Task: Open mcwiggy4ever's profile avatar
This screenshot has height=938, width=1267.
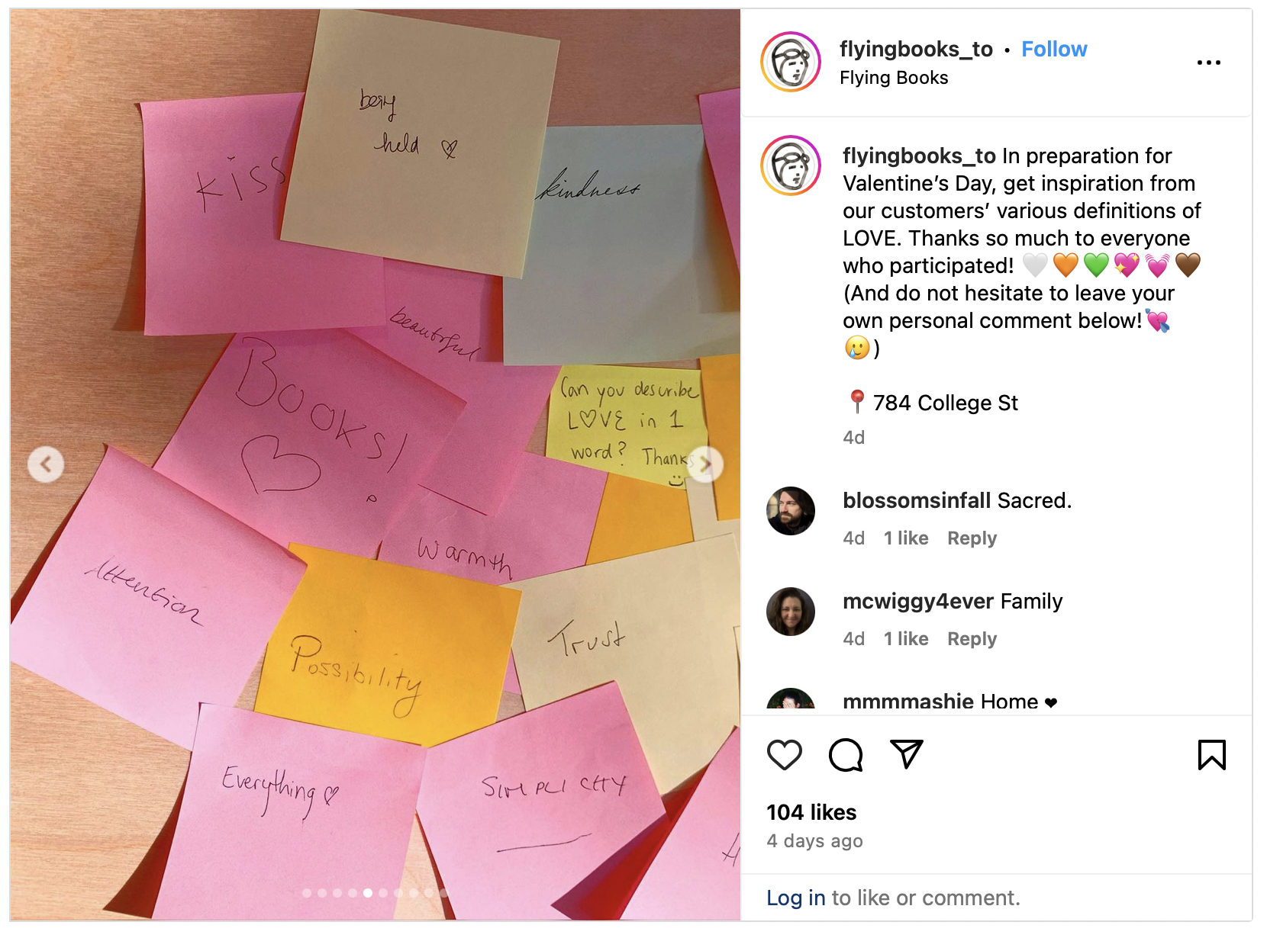Action: [x=791, y=612]
